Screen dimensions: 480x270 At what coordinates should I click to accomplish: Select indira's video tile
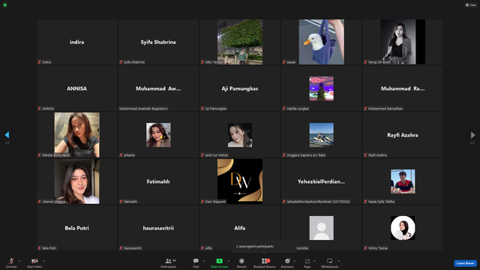[x=76, y=42]
